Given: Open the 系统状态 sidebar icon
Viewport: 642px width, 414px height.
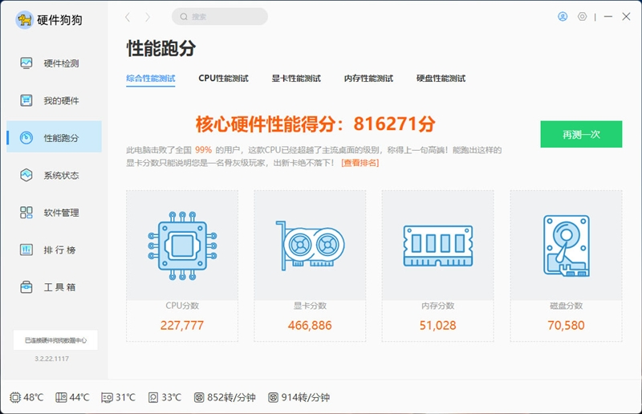Looking at the screenshot, I should pyautogui.click(x=26, y=175).
